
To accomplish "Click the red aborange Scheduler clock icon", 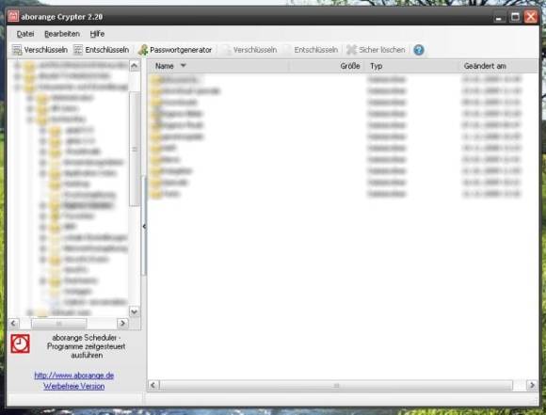I will pyautogui.click(x=20, y=343).
